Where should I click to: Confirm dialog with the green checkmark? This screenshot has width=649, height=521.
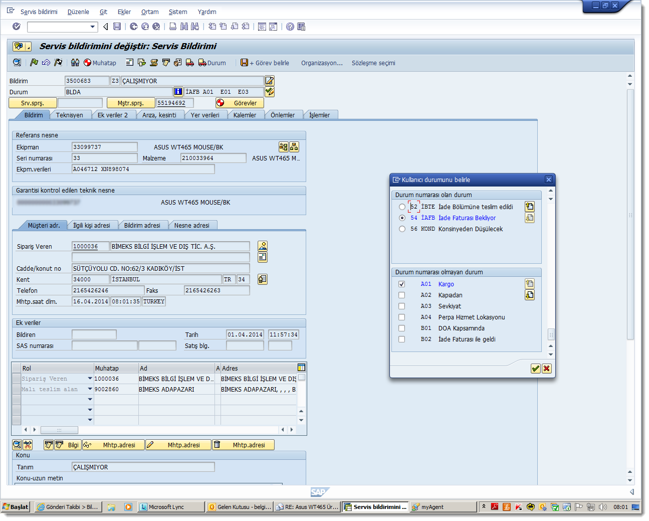click(x=535, y=369)
